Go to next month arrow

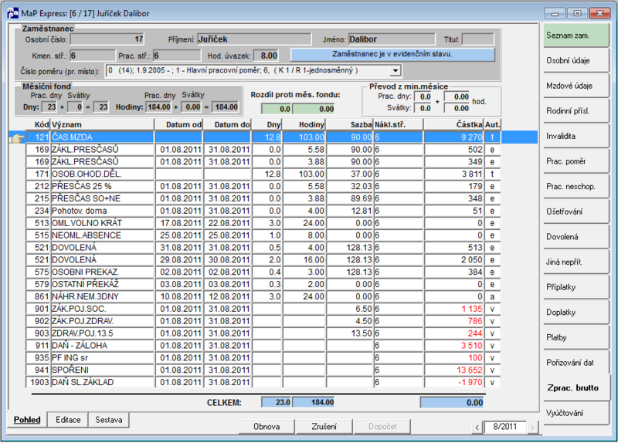pyautogui.click(x=532, y=427)
